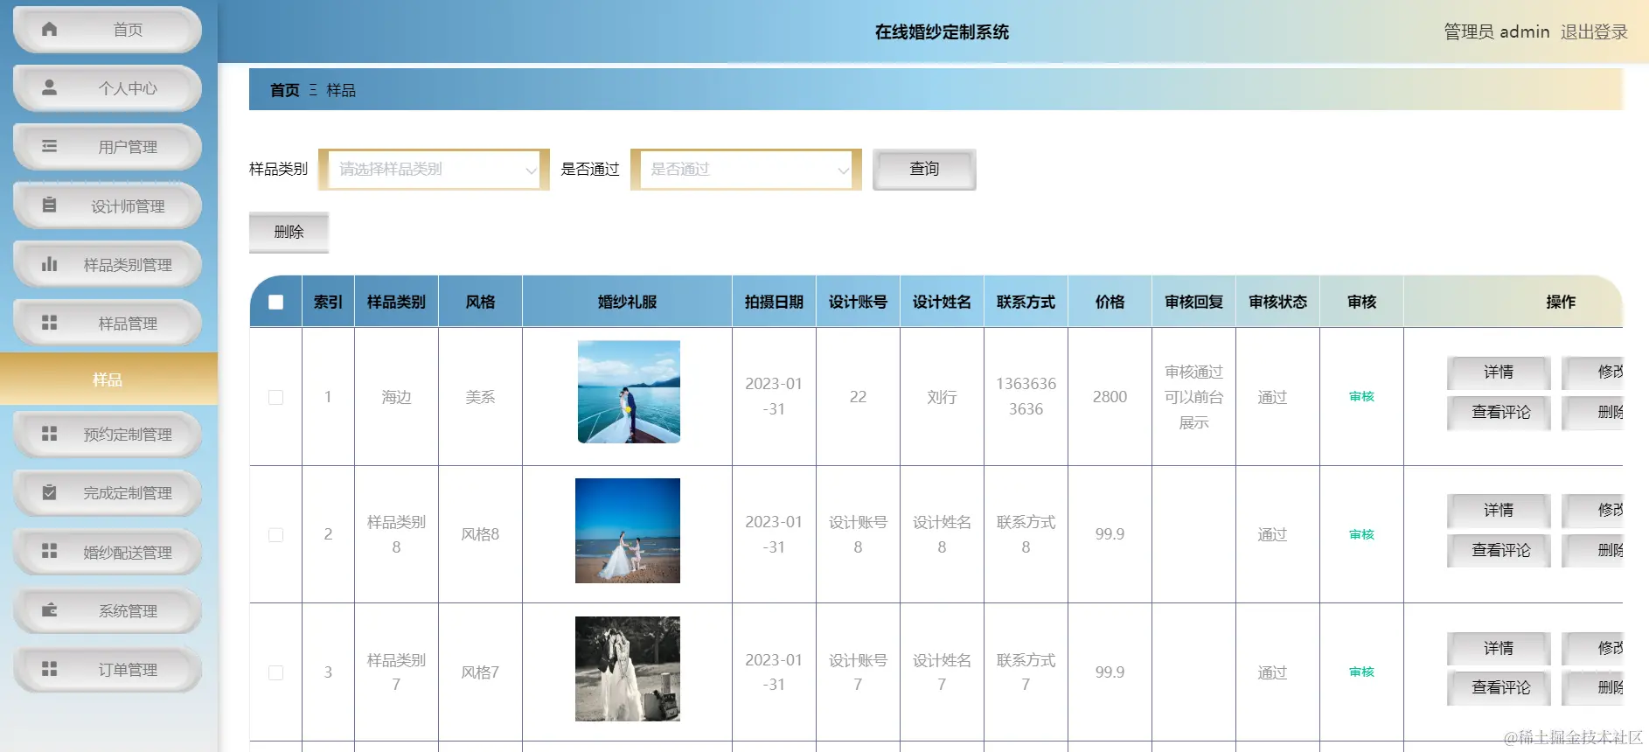Click the grid icon beside 预约定制管理

50,434
